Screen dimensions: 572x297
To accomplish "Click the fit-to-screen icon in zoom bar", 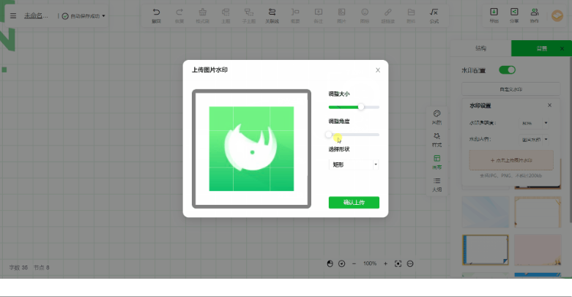I will [x=398, y=264].
